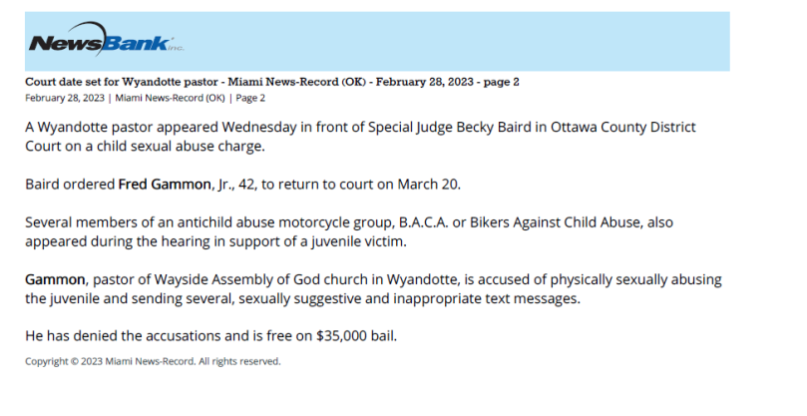The height and width of the screenshot is (416, 807).
Task: Click 'Miami News-Record (OK)' in the byline
Action: (x=170, y=98)
